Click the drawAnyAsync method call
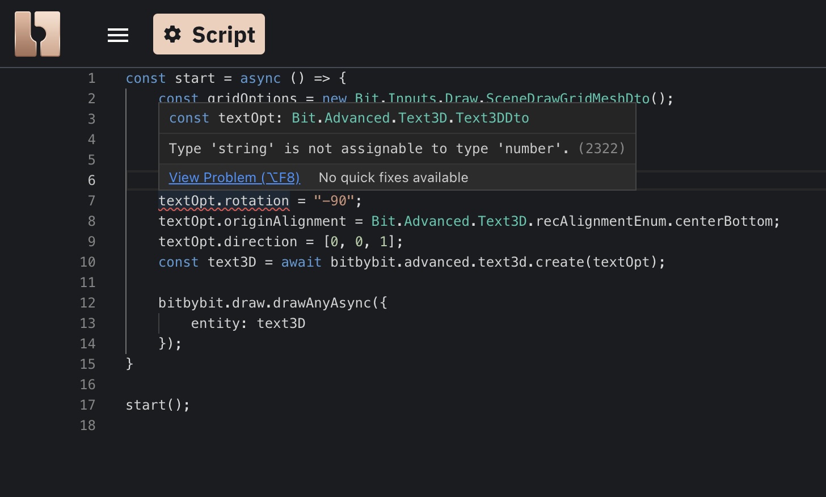This screenshot has width=826, height=497. point(322,303)
